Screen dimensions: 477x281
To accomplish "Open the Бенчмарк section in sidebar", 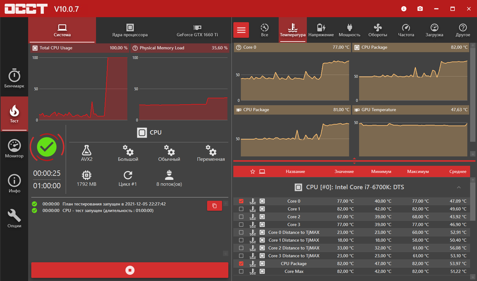I will [x=14, y=78].
